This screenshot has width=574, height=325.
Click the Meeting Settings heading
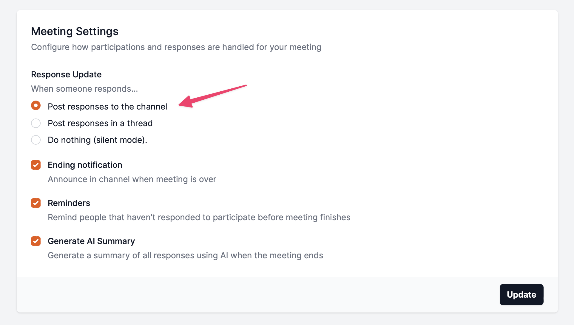point(75,31)
